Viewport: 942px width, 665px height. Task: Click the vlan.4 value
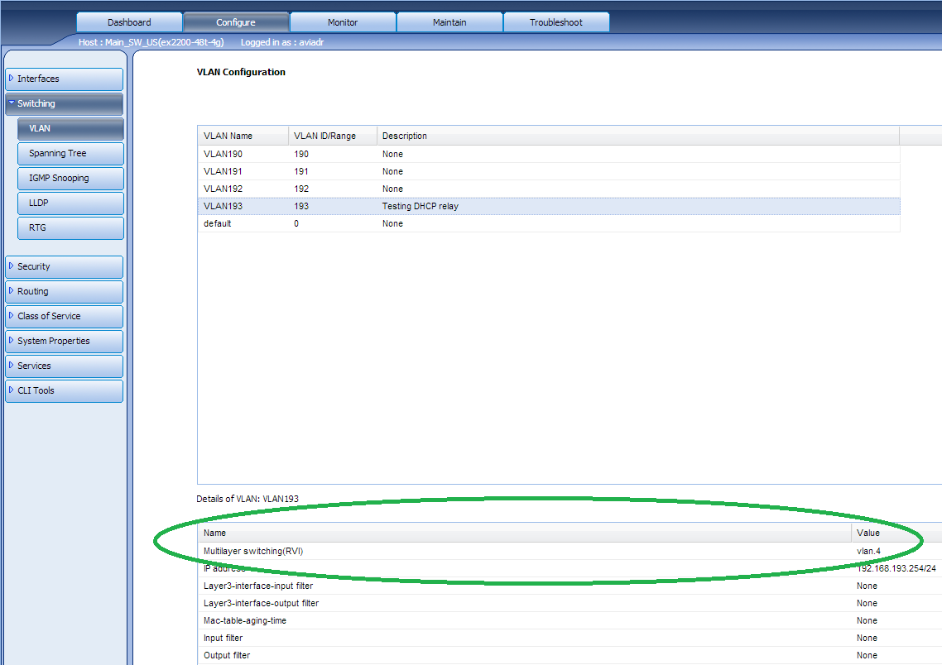(x=868, y=551)
